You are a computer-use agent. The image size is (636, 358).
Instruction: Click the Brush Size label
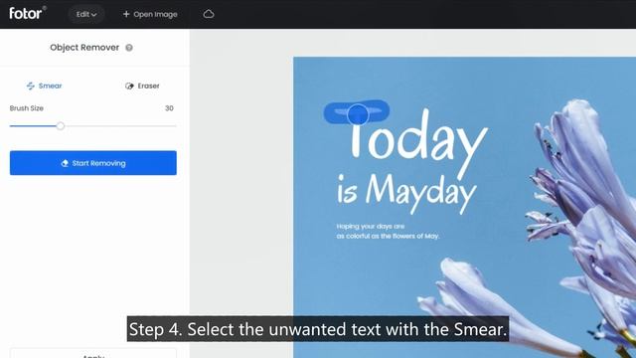coord(27,108)
